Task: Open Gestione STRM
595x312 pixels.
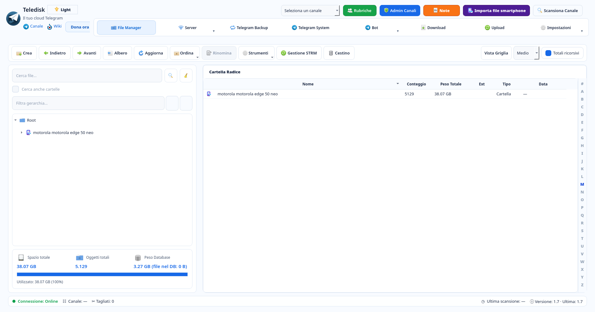Action: click(x=299, y=53)
